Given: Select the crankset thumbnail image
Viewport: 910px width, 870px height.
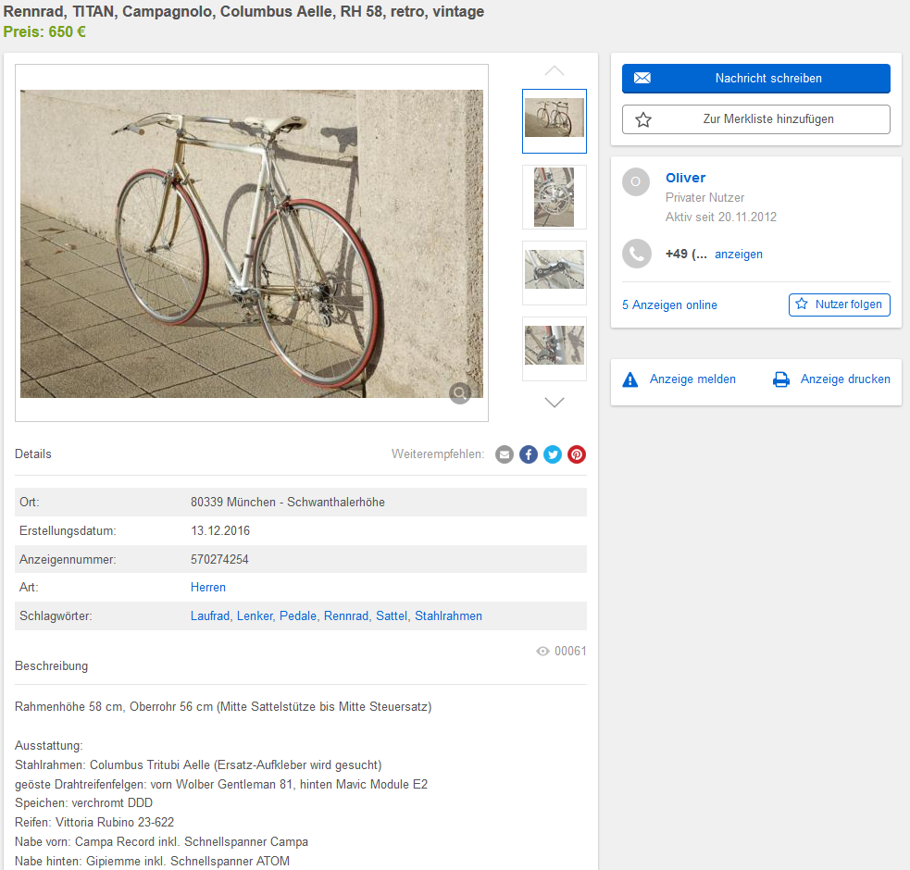Looking at the screenshot, I should pos(555,197).
